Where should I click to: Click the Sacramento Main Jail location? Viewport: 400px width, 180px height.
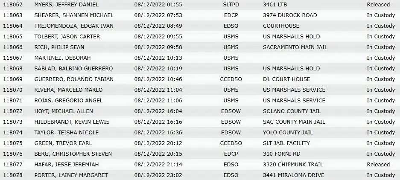coord(295,47)
